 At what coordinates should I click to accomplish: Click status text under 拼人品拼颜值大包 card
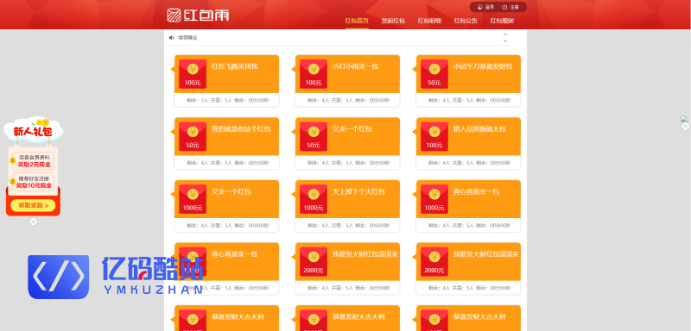[469, 163]
